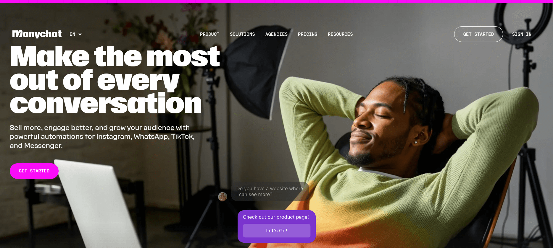This screenshot has height=248, width=553.
Task: Go to the Agencies page
Action: click(276, 34)
